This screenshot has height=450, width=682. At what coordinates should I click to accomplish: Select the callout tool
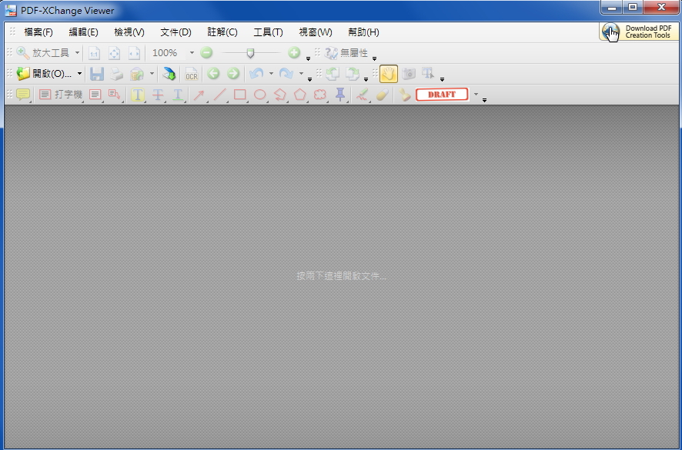pos(115,95)
